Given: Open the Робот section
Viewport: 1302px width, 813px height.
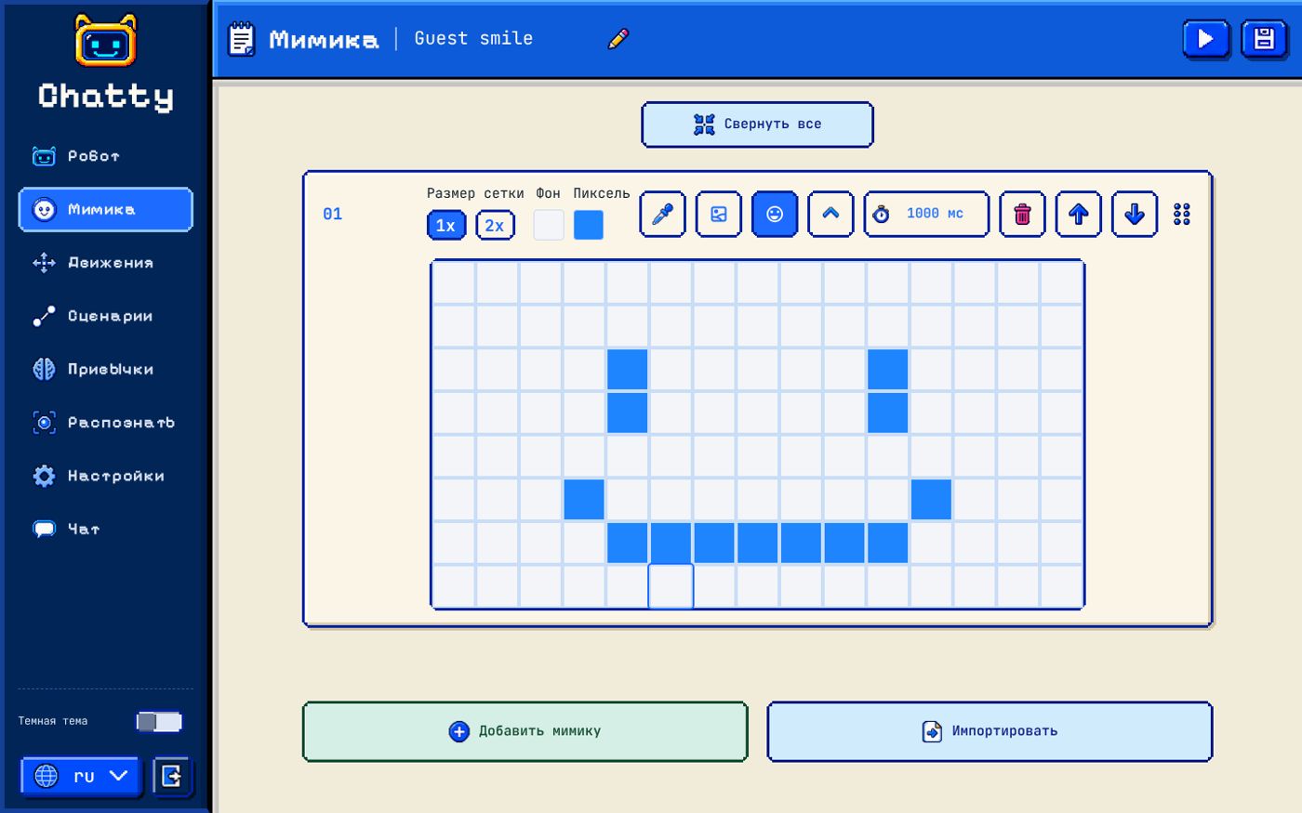Looking at the screenshot, I should point(105,156).
